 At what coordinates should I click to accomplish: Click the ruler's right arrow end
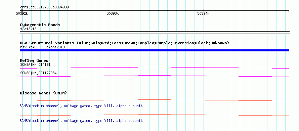click(288, 11)
